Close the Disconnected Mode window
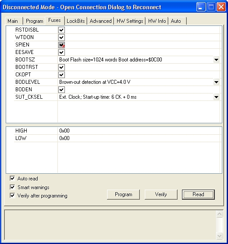Image resolution: width=228 pixels, height=244 pixels. pyautogui.click(x=221, y=7)
